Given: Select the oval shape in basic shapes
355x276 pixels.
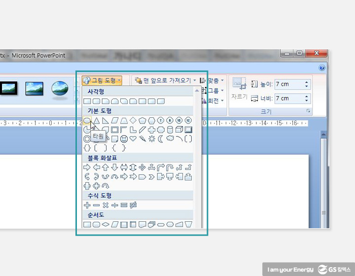Looking at the screenshot, I should [x=87, y=120].
